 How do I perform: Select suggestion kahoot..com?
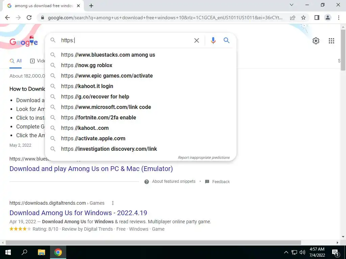pyautogui.click(x=141, y=128)
